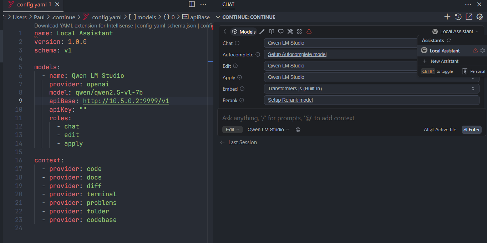This screenshot has height=243, width=487.
Task: Click Setup Rerank model link
Action: click(290, 100)
